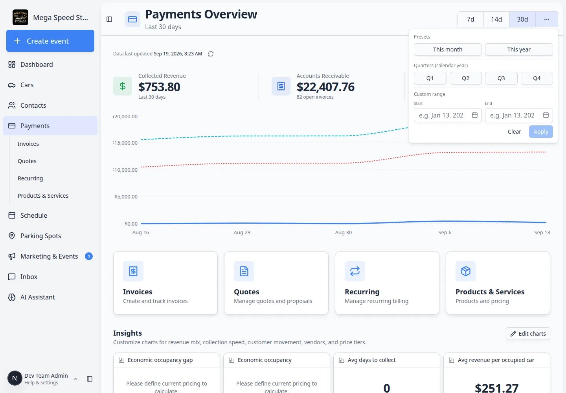Select the This year preset

coord(519,50)
